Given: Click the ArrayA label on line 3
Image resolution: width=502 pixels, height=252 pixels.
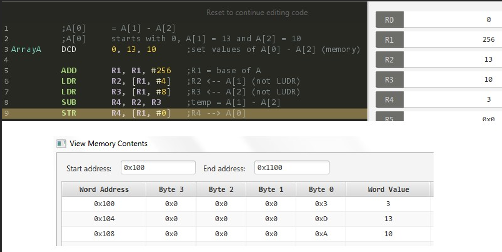Looking at the screenshot, I should coord(26,49).
